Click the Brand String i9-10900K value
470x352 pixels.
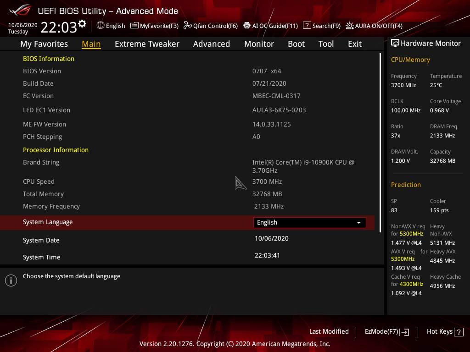pos(303,166)
